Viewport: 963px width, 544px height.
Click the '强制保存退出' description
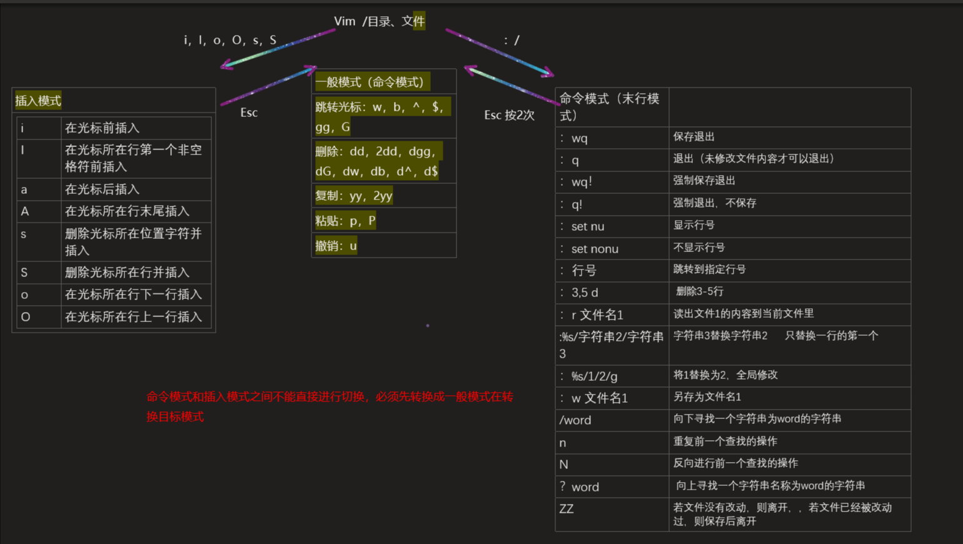[703, 181]
